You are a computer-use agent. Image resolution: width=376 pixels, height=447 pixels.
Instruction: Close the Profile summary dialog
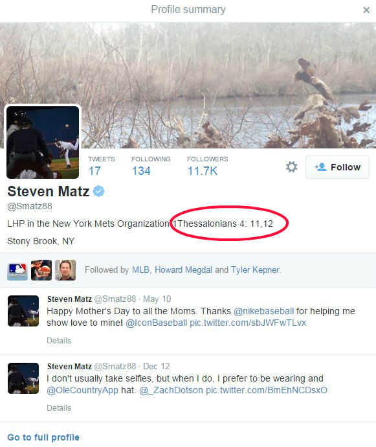[x=366, y=10]
